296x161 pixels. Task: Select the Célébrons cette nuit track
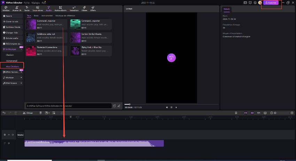pyautogui.click(x=46, y=38)
